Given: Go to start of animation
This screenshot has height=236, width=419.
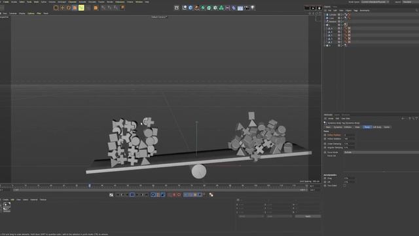Looking at the screenshot, I should point(118,195).
